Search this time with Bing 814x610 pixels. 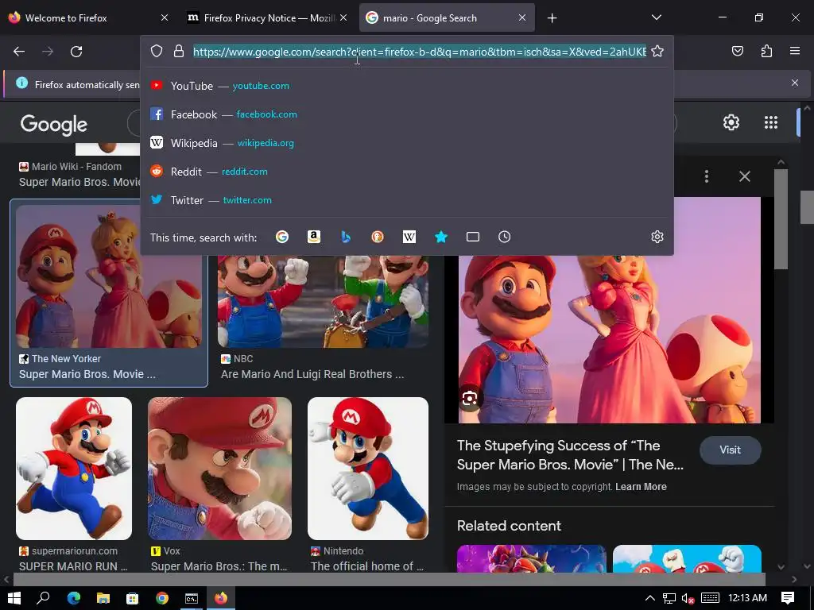point(346,237)
